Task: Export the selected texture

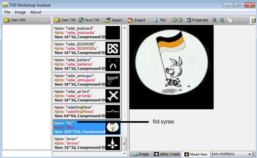Action: coord(136,20)
